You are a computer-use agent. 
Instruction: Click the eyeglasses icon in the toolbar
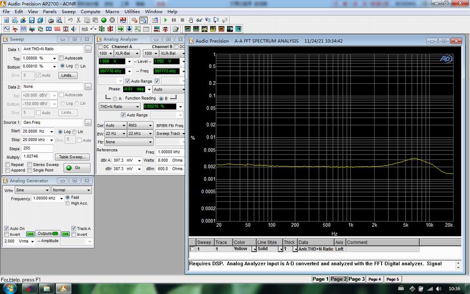pyautogui.click(x=199, y=20)
